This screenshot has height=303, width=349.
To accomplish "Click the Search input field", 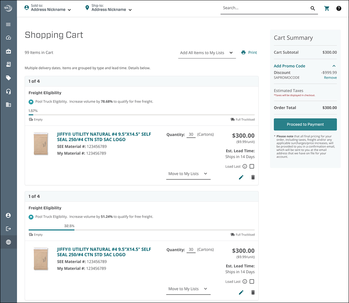I will click(265, 8).
